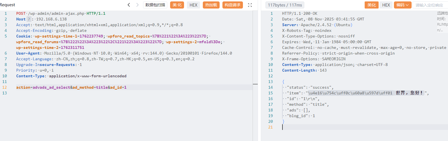Click the Cache-Control response header
Image resolution: width=448 pixels, height=141 pixels.
tap(364, 47)
